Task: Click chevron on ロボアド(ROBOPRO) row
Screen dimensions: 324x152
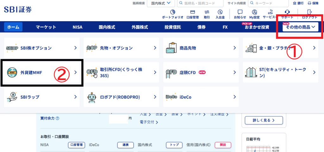Action: pos(155,97)
